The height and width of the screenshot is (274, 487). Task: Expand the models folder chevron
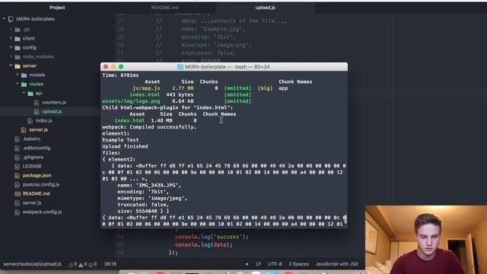18,75
